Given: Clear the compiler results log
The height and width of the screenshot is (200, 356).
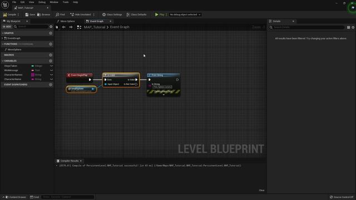Looking at the screenshot, I should click(261, 190).
